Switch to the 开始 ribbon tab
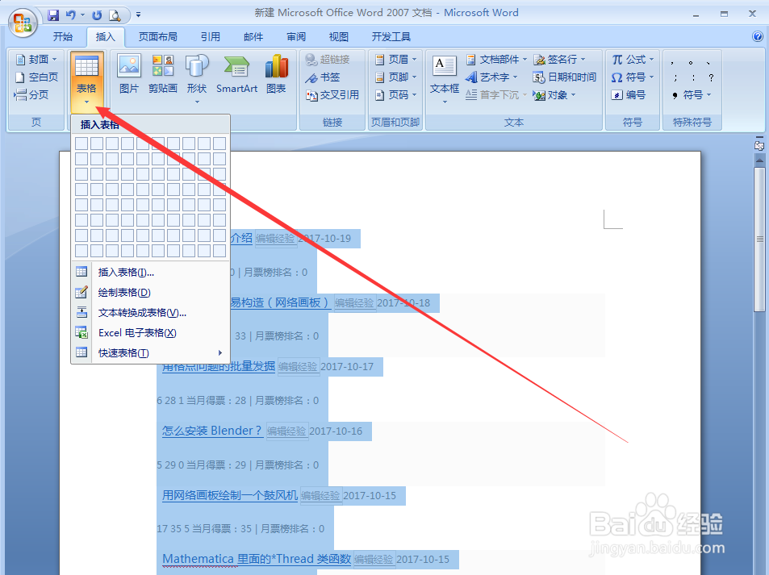Viewport: 769px width, 575px height. 63,37
